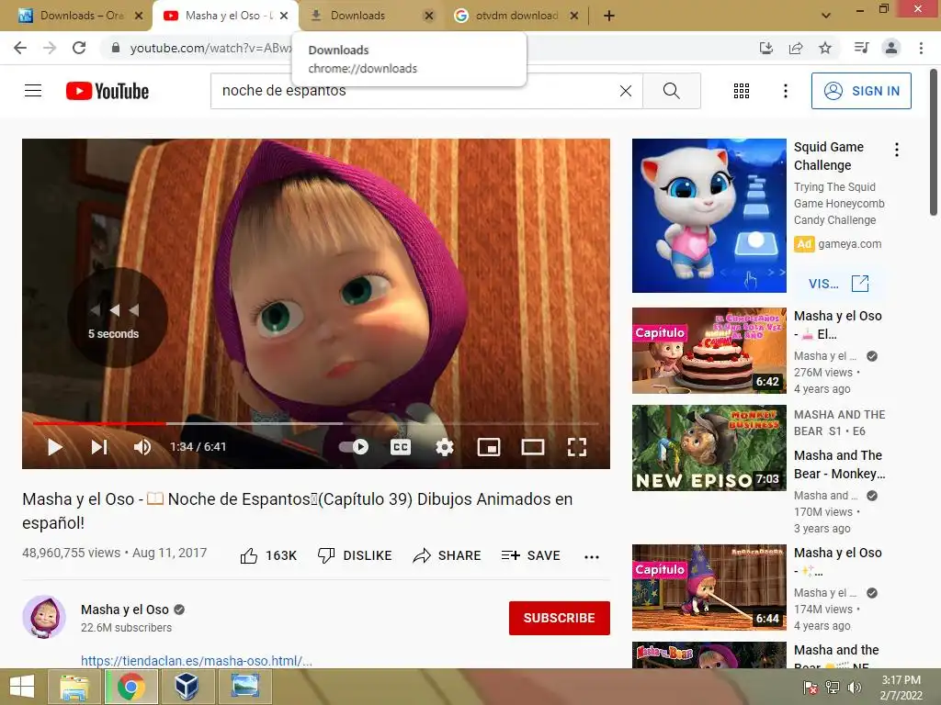Open the player settings gear

pos(444,447)
